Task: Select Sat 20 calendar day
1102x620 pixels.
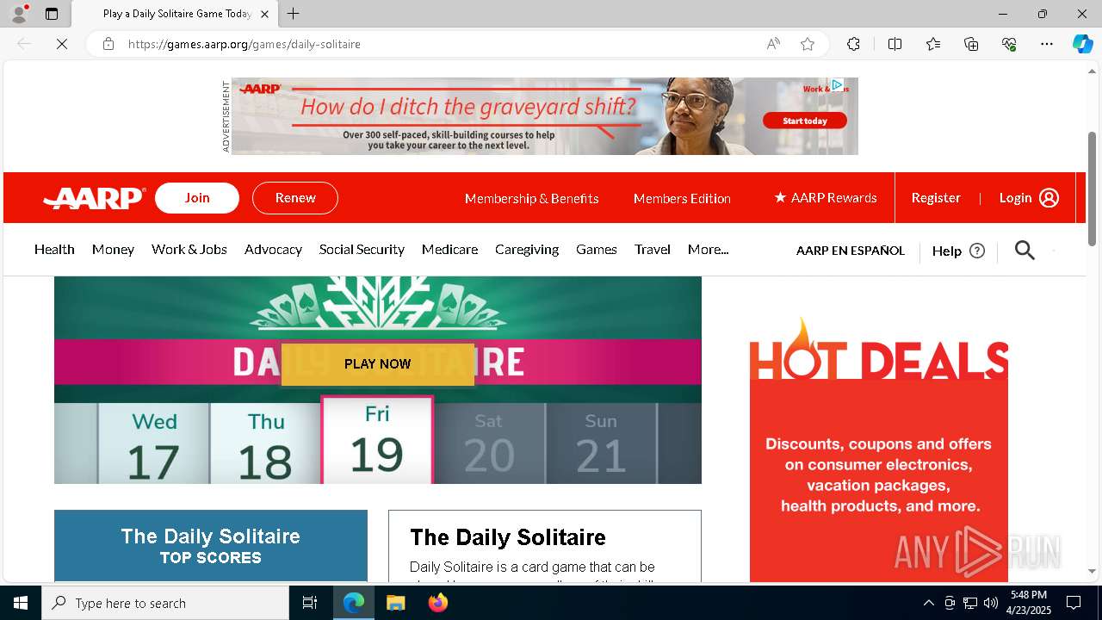Action: (x=489, y=443)
